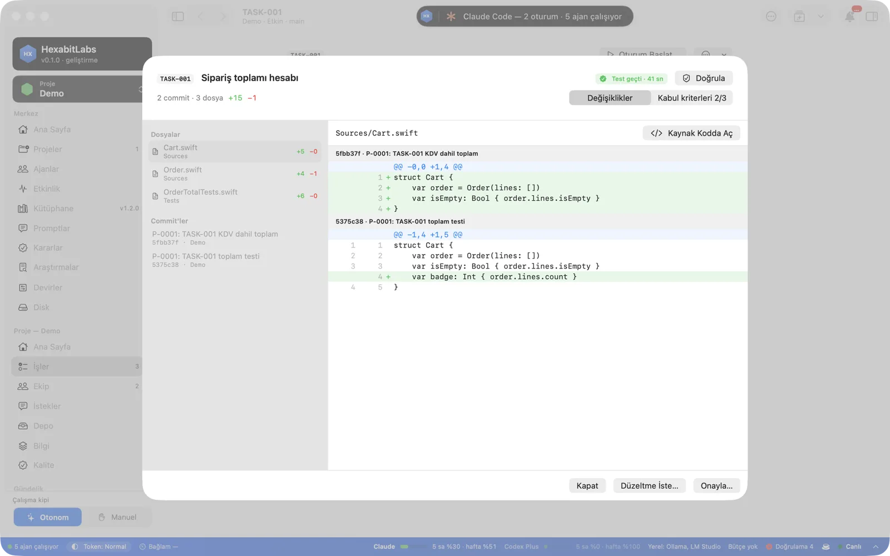Open Ekip team section
Image resolution: width=890 pixels, height=556 pixels.
pyautogui.click(x=77, y=386)
